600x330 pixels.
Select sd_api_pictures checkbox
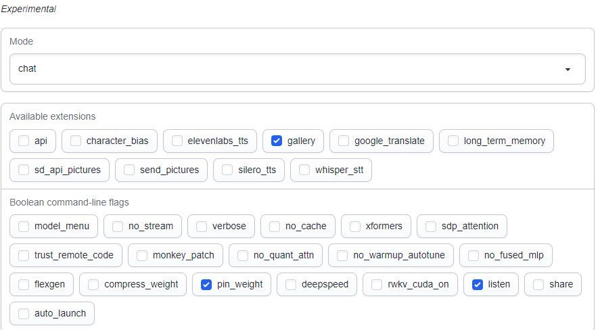(24, 170)
